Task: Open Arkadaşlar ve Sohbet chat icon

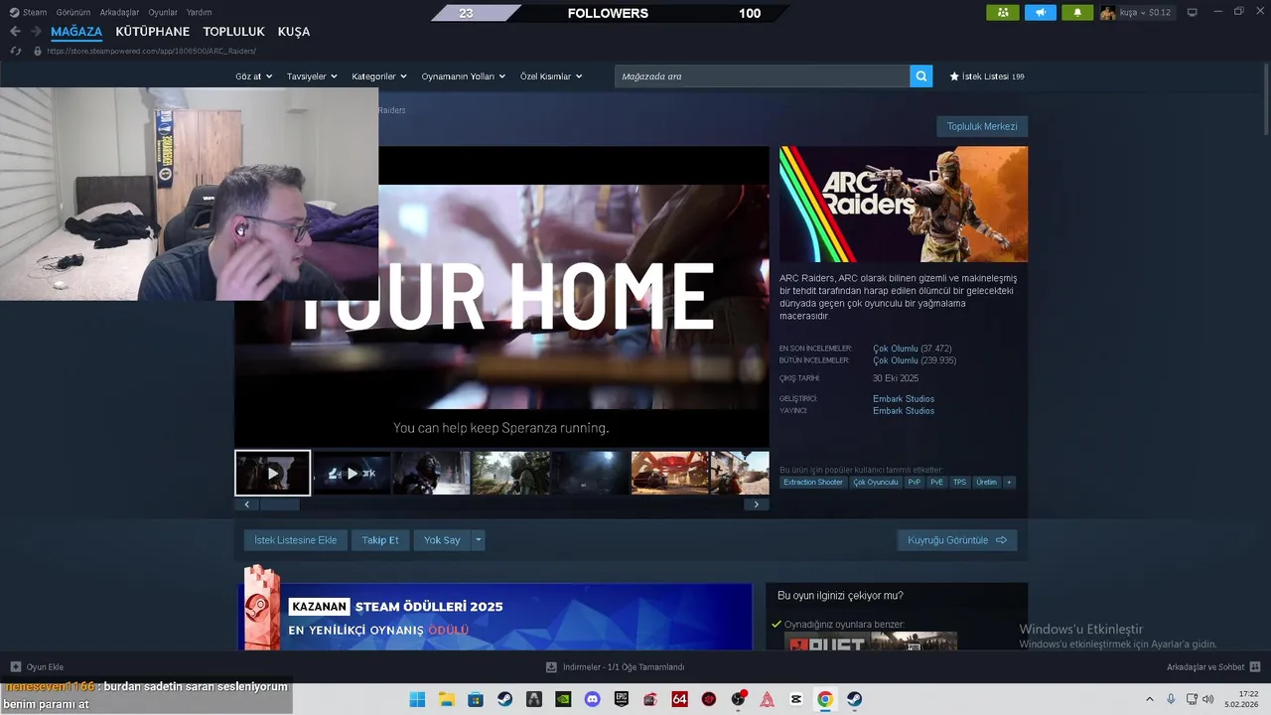Action: (1255, 667)
